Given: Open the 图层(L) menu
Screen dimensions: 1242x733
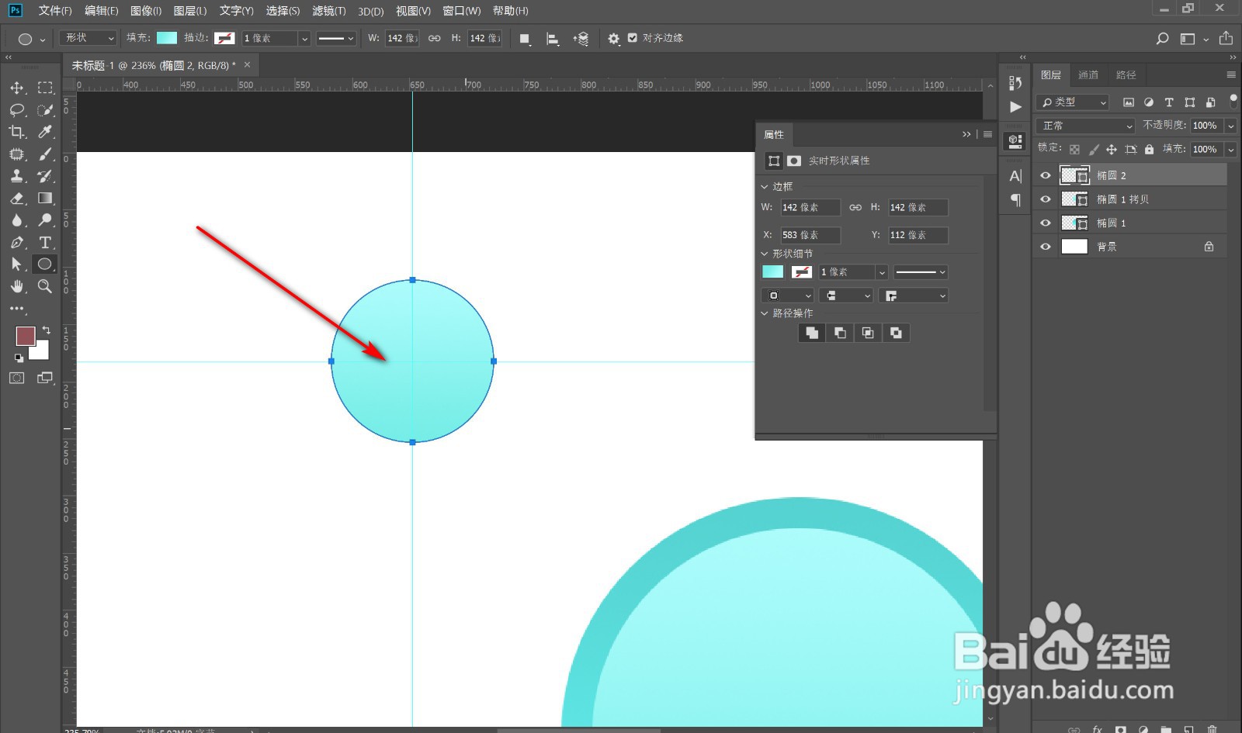Looking at the screenshot, I should 190,11.
